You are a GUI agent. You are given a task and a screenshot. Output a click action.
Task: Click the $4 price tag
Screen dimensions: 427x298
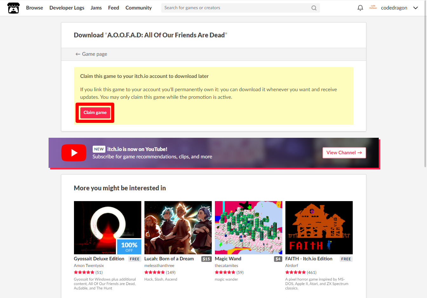[x=278, y=259]
